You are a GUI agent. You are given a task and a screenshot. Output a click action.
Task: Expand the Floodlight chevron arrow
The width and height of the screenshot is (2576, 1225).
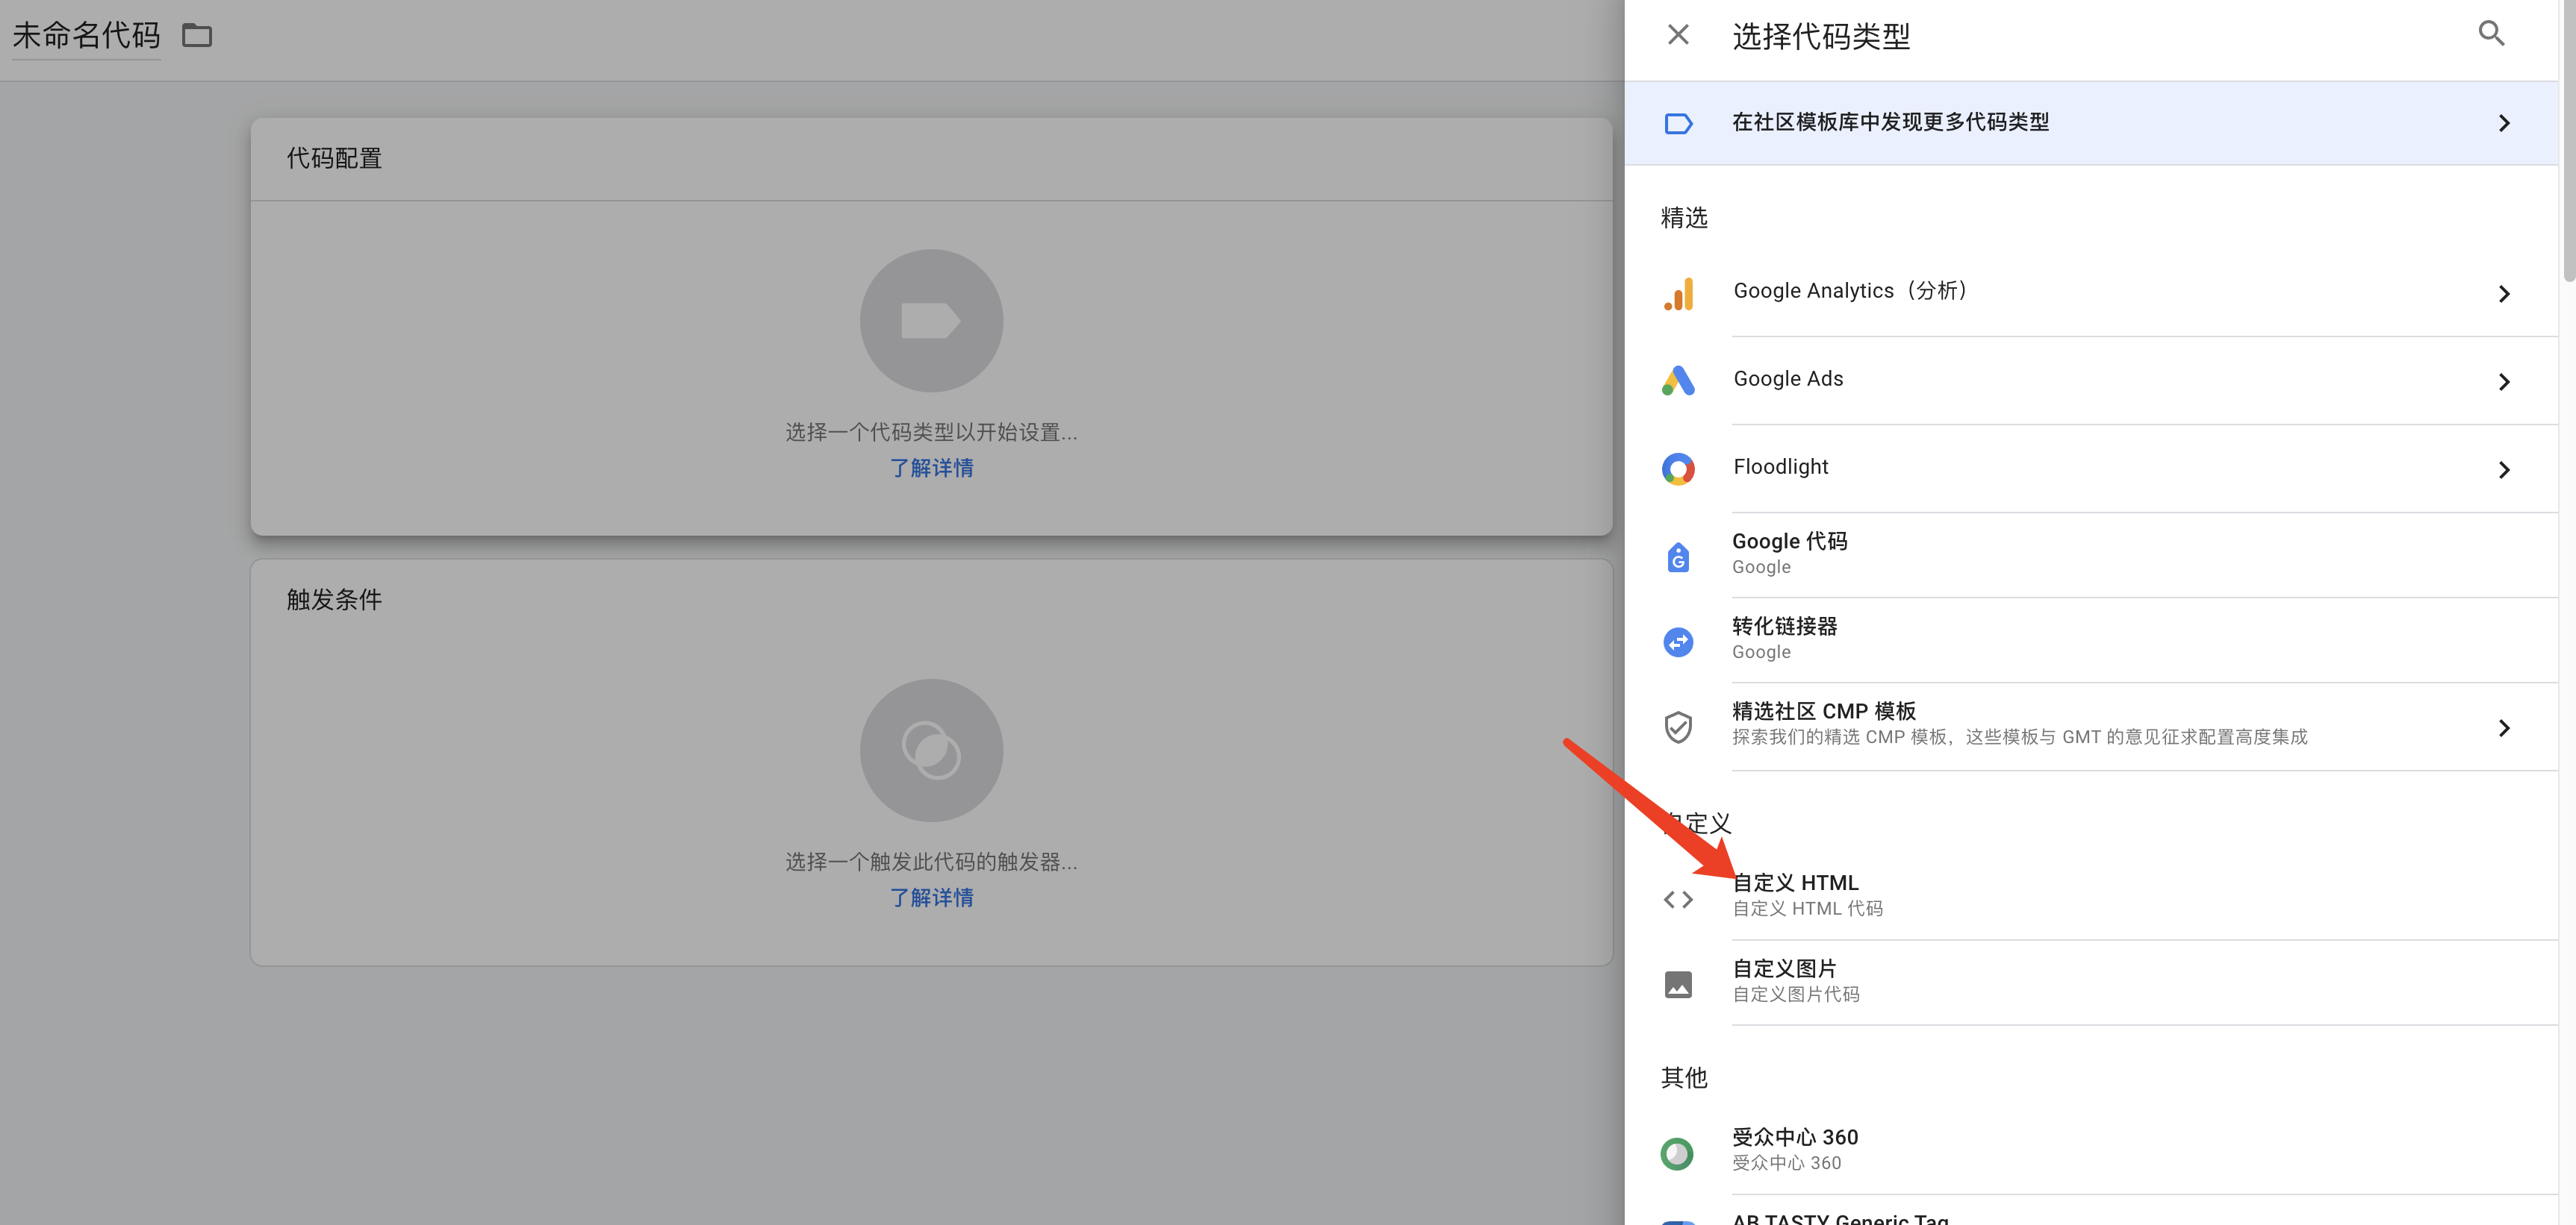point(2503,469)
